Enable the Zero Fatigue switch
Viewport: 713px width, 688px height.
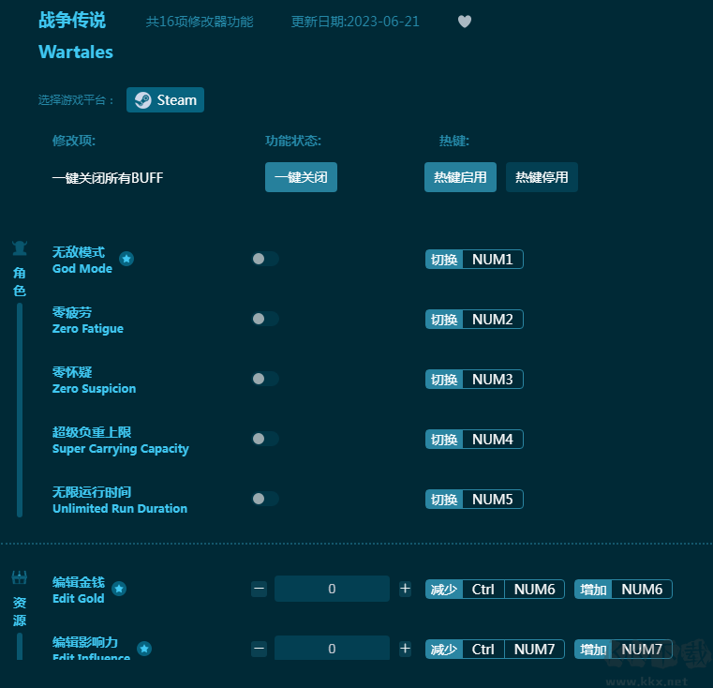(x=265, y=319)
